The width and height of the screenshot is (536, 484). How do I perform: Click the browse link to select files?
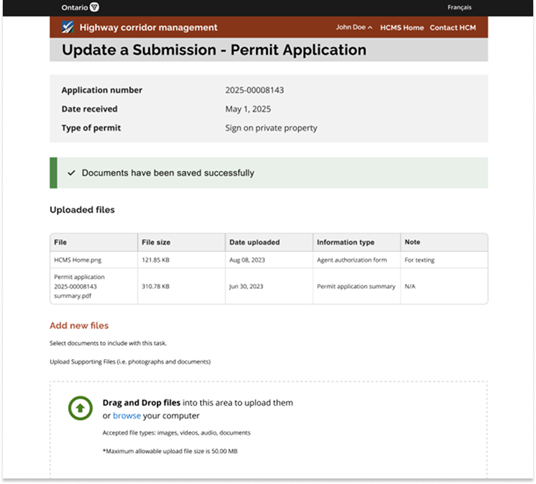127,416
